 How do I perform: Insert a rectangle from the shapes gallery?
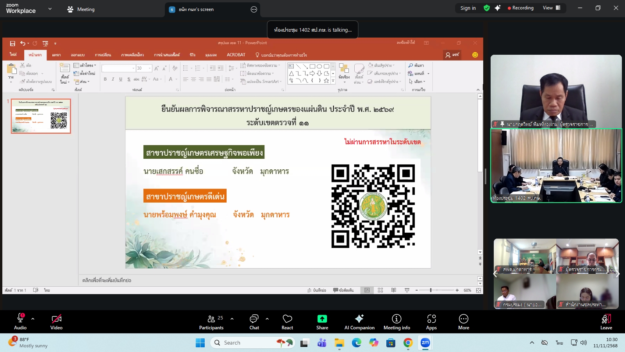[312, 66]
